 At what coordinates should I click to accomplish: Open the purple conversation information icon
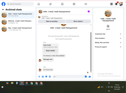click(x=89, y=12)
